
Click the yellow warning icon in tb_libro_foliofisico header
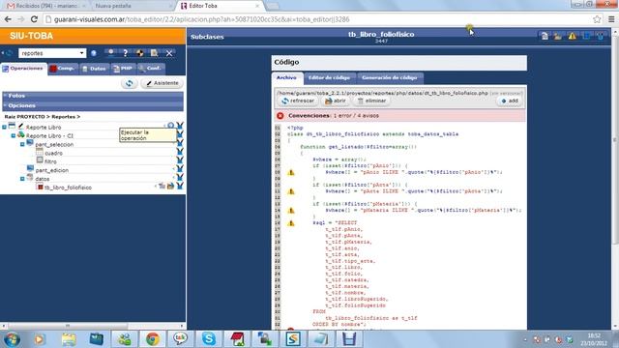click(x=572, y=37)
